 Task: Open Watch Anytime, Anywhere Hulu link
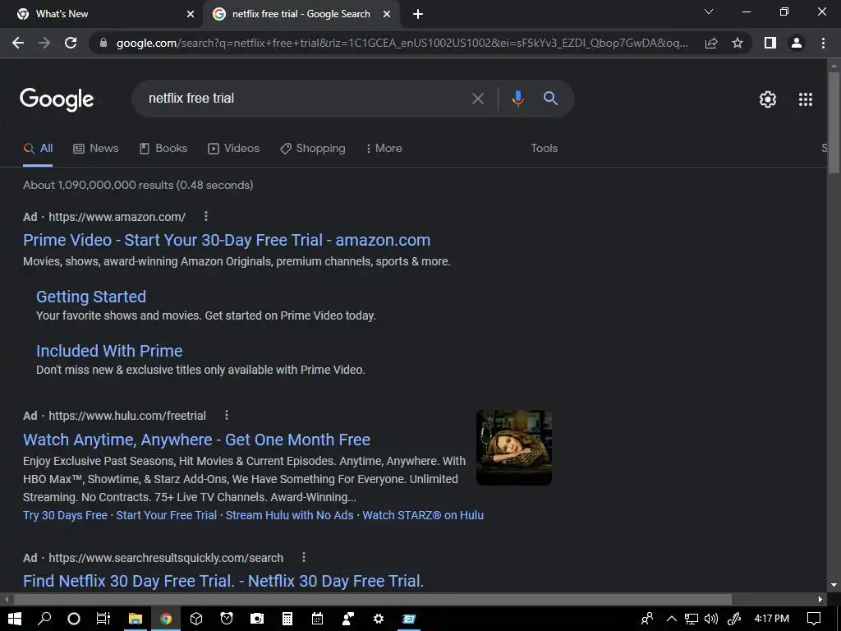click(196, 440)
